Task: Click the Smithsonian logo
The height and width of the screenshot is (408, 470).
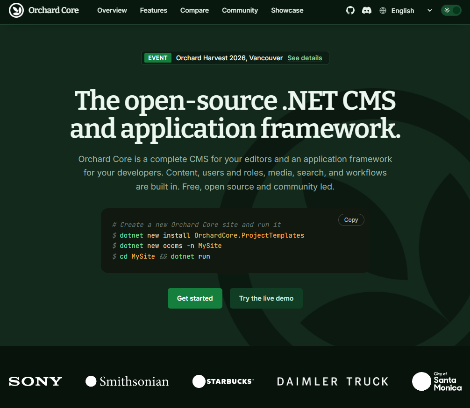Action: click(x=127, y=381)
